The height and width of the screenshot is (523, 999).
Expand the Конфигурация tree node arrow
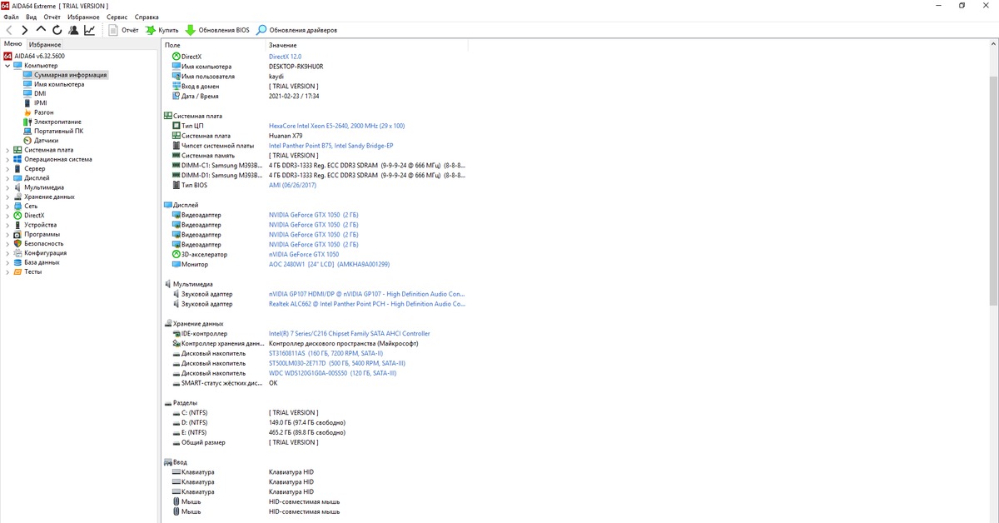coord(7,253)
